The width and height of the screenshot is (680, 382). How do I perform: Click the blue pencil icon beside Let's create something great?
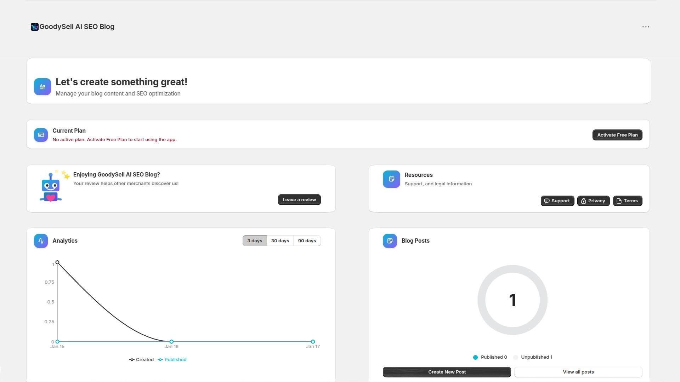42,86
